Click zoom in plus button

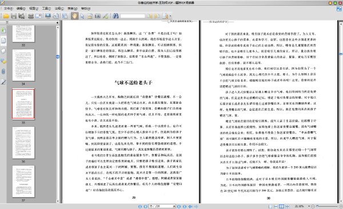point(341,206)
